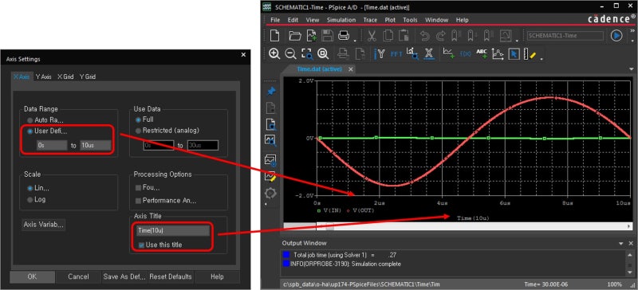638x290 pixels.
Task: Click the Mark Data Points icon
Action: pyautogui.click(x=498, y=53)
